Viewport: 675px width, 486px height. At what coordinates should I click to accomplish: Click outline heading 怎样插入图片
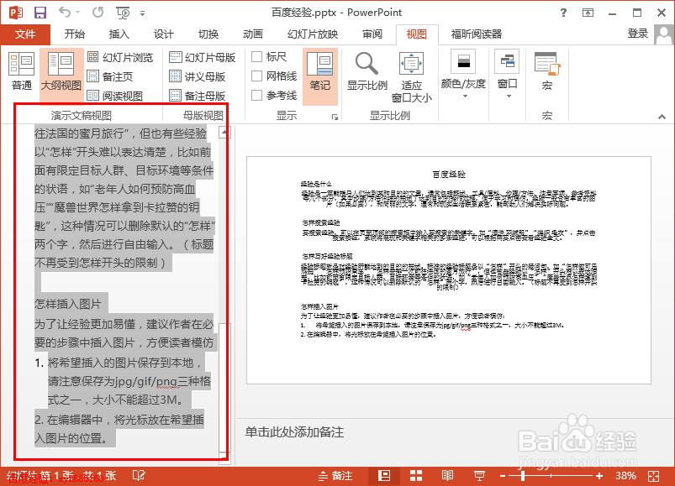pos(67,304)
